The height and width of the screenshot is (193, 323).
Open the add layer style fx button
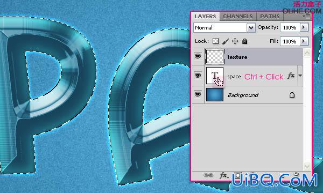(224, 175)
